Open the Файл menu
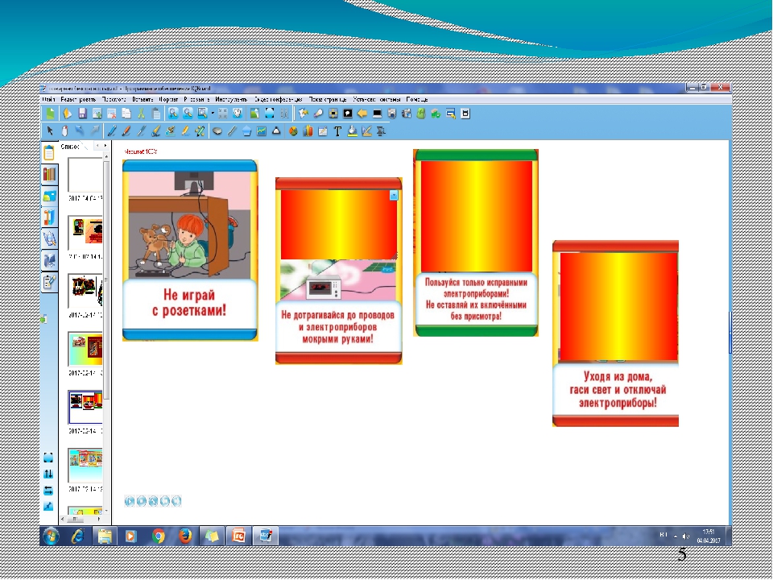 48,99
